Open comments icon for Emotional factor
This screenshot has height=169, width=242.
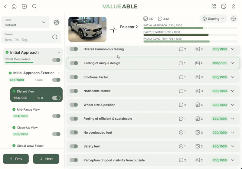[x=181, y=77]
